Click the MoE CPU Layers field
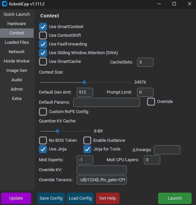The width and height of the screenshot is (196, 205). 152,160
